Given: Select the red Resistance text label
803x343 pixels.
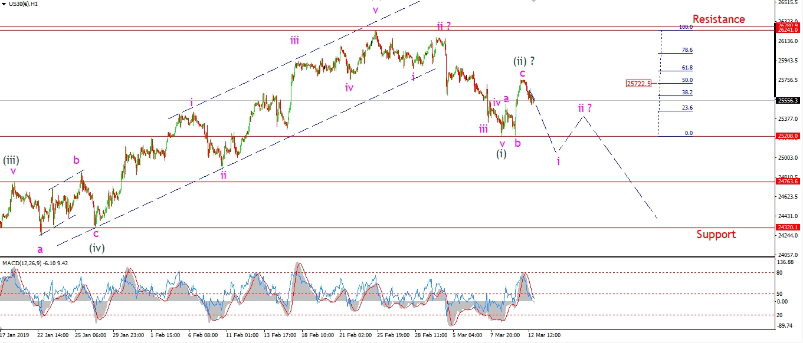Looking at the screenshot, I should (718, 19).
